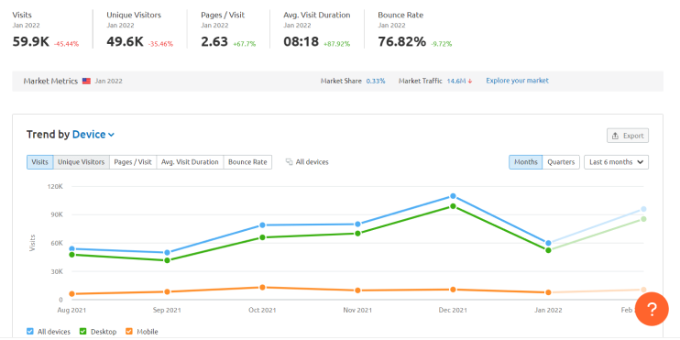The height and width of the screenshot is (340, 680).
Task: Select the Dec 2021 blue data point
Action: click(453, 196)
